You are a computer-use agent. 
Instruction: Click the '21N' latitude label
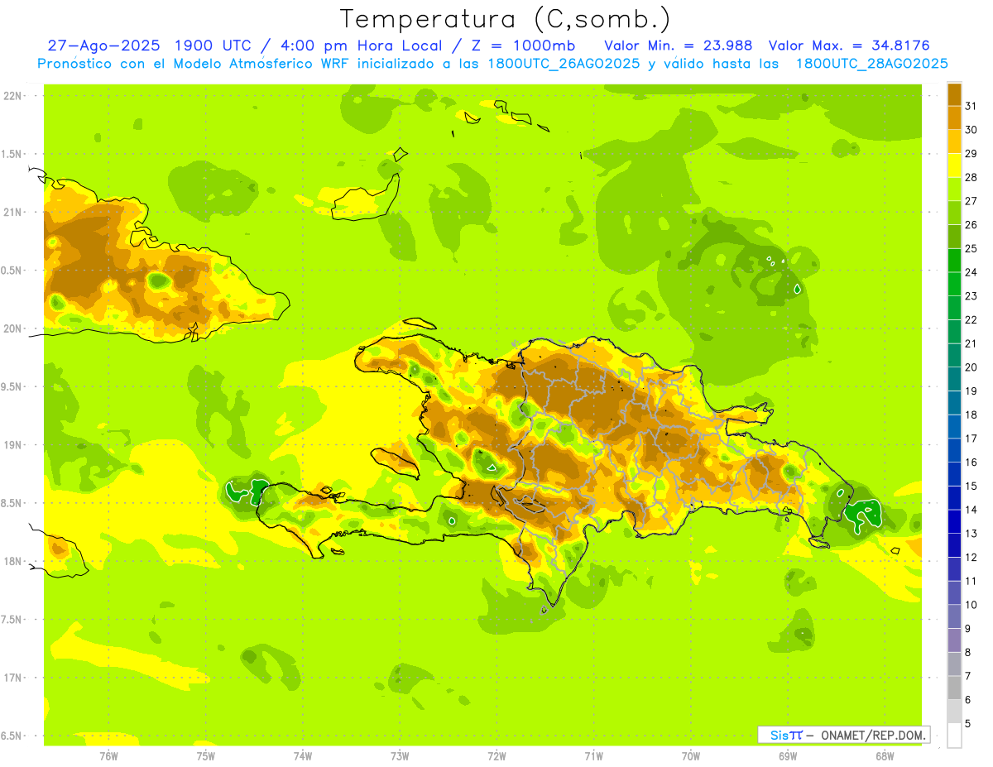(x=13, y=213)
